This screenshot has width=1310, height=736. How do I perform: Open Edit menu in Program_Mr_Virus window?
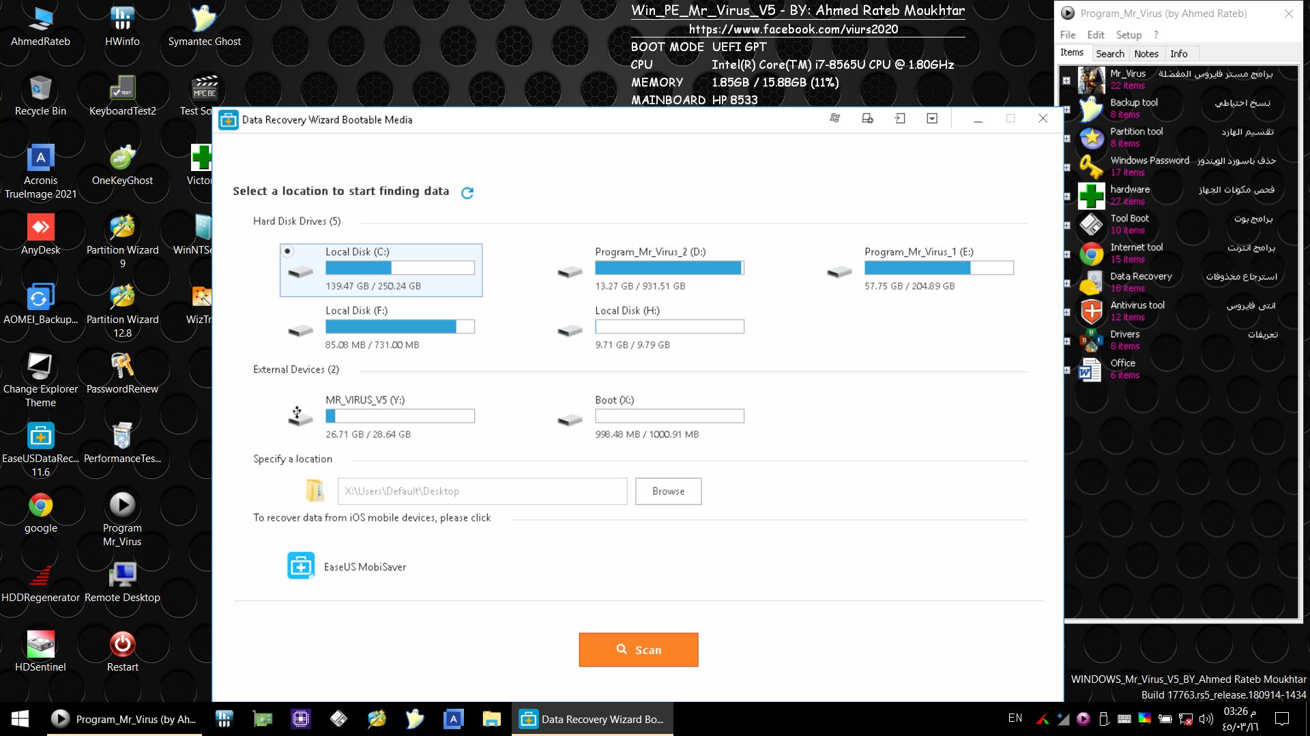[1096, 35]
